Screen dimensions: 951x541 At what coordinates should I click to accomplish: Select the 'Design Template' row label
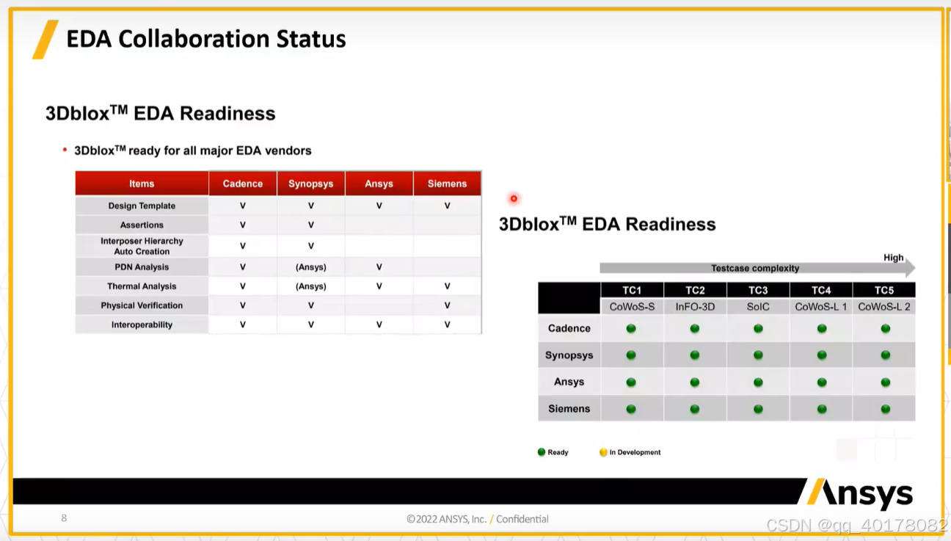(142, 206)
